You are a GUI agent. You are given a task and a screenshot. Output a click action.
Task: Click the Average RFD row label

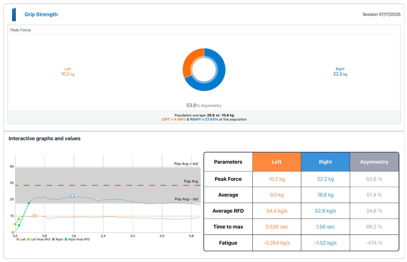click(x=228, y=211)
